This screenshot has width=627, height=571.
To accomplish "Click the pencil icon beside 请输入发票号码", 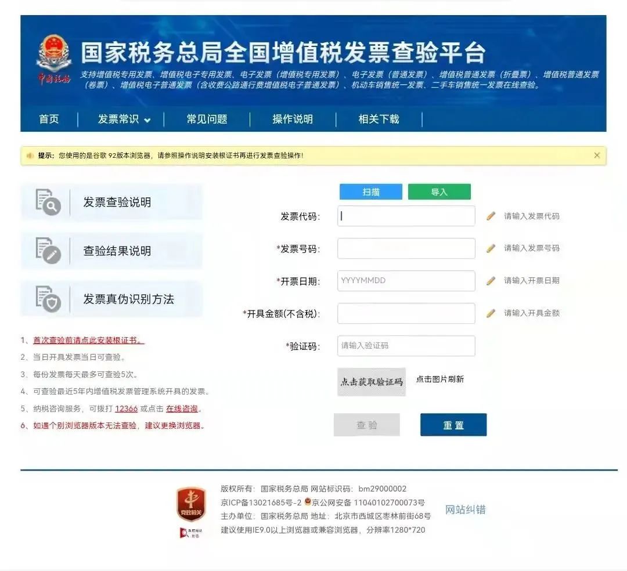I will pyautogui.click(x=491, y=248).
